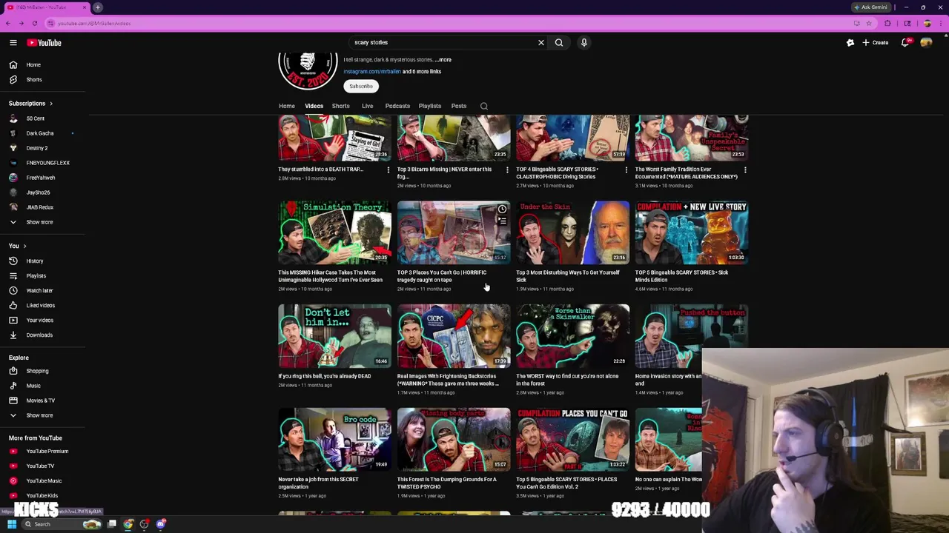This screenshot has height=533, width=949.
Task: Open 'Bro code' SECRET organization video thumbnail
Action: click(335, 440)
